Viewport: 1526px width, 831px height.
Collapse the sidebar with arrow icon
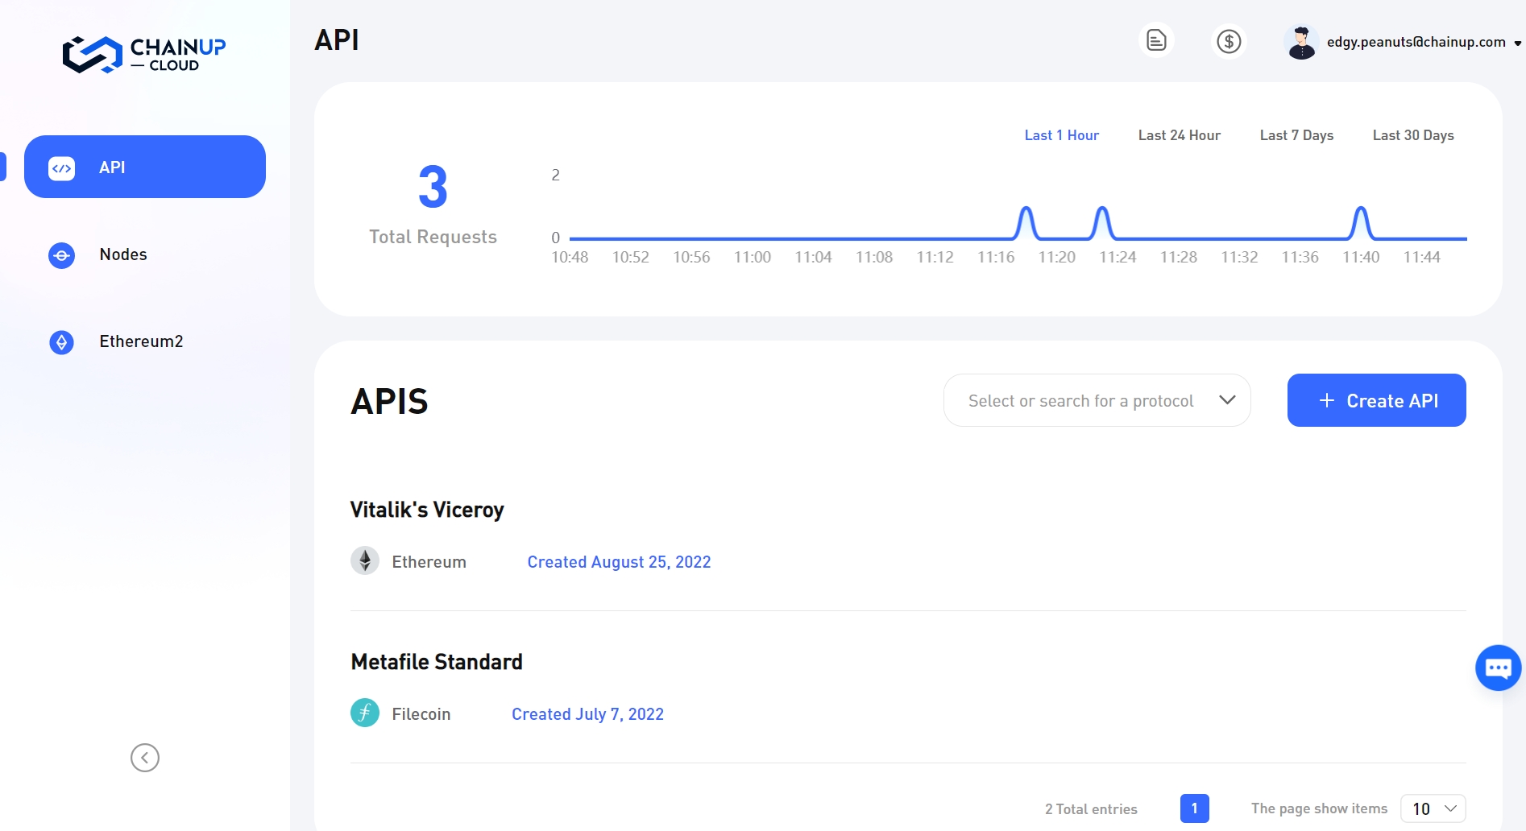coord(145,758)
